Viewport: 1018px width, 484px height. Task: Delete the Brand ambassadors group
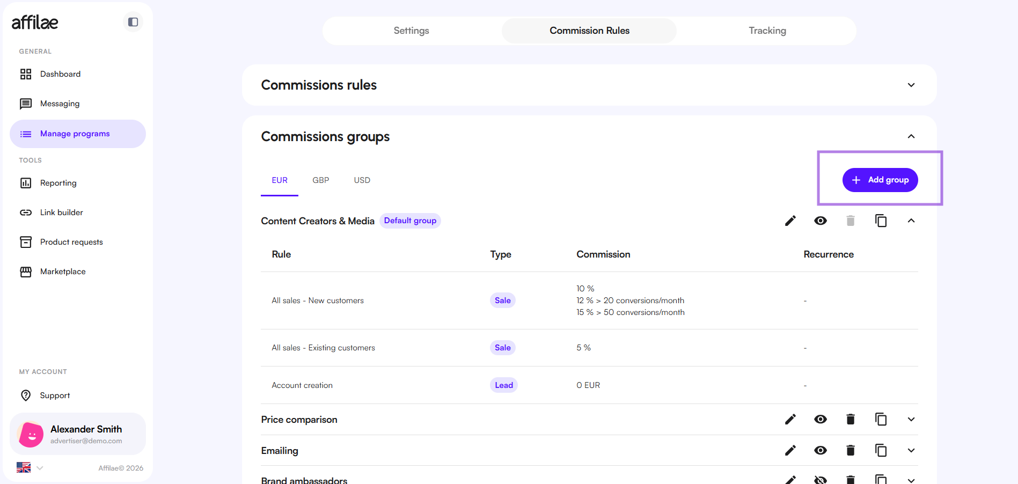point(851,479)
